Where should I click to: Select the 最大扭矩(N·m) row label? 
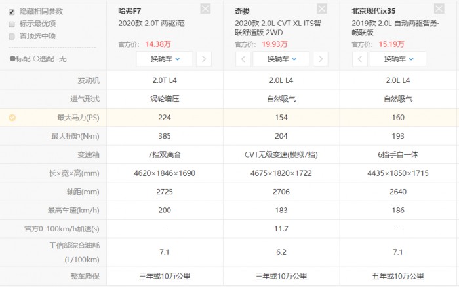click(x=75, y=136)
